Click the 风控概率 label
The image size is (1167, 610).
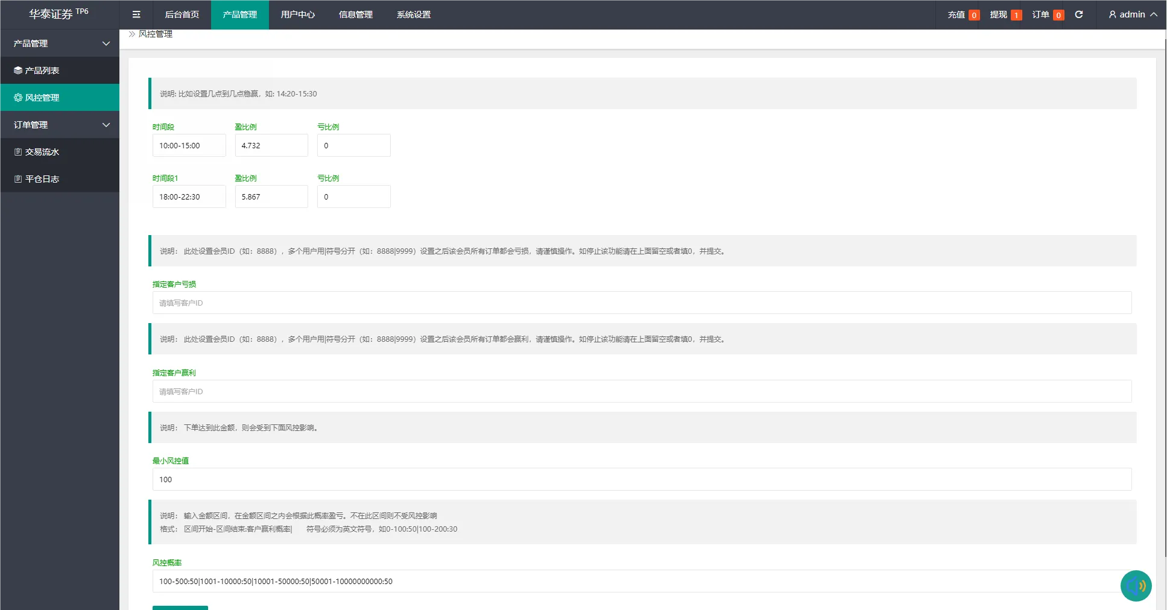167,563
